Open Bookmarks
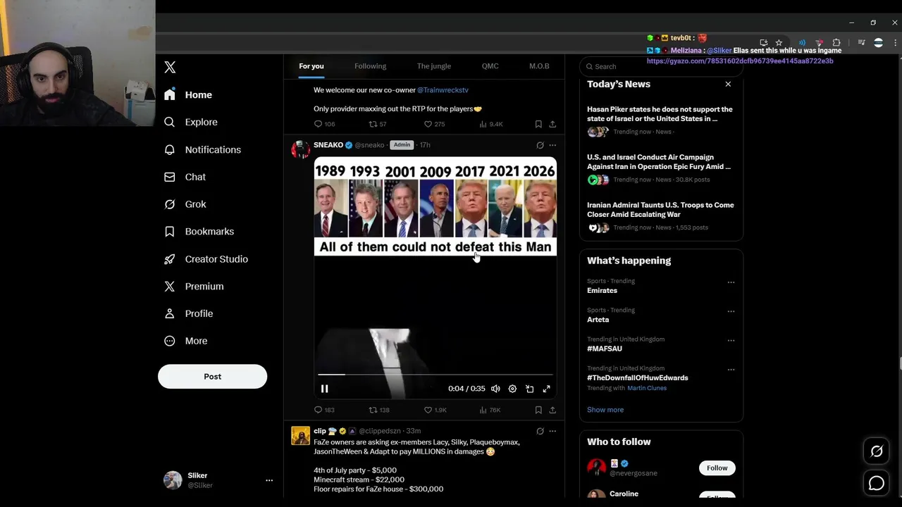902x507 pixels. pyautogui.click(x=199, y=231)
